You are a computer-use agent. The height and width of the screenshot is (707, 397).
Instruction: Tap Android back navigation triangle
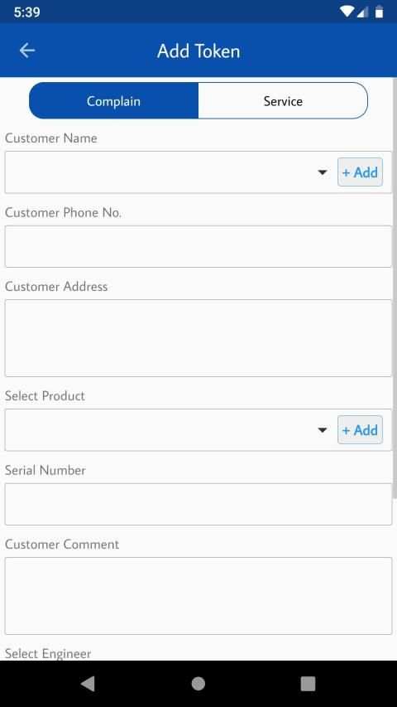point(88,684)
